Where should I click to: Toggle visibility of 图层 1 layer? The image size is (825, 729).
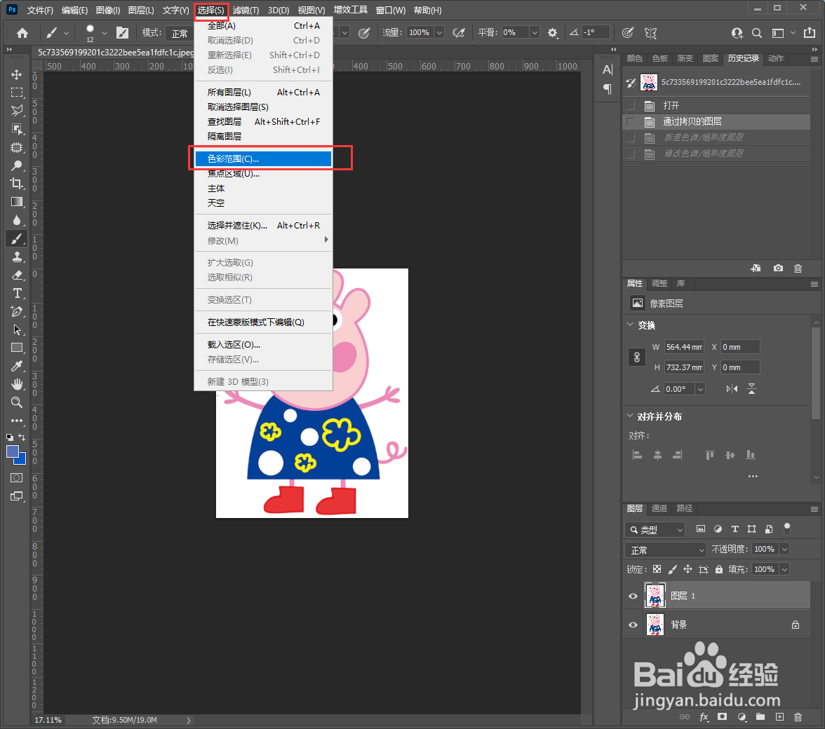(x=633, y=596)
